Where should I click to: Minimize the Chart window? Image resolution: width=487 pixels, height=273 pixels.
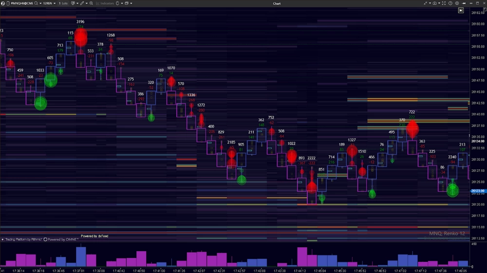471,3
